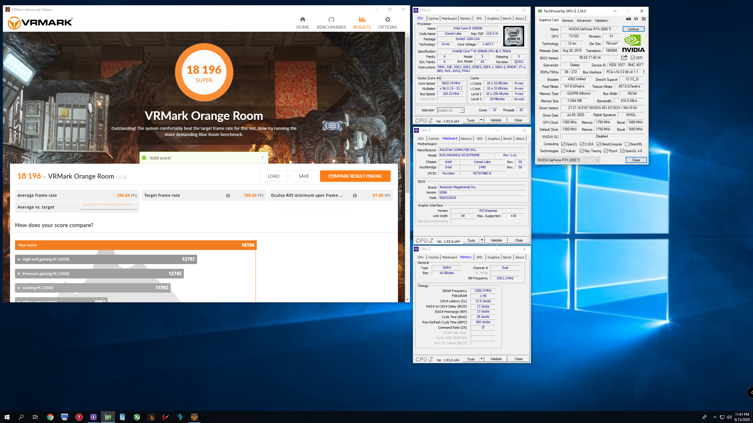This screenshot has height=423, width=753.
Task: Toggle OpenGL 4.6 checkbox in GPU-Z
Action: tap(622, 151)
